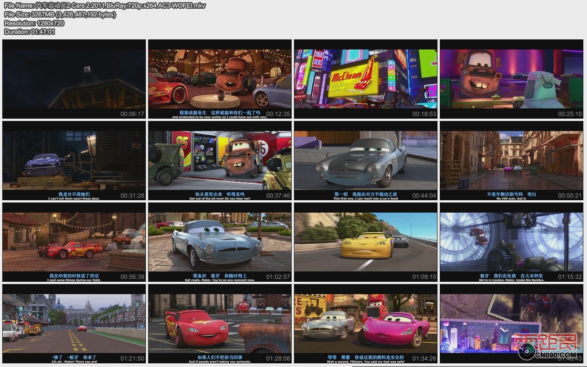Click subtitle 'I can't tell them apart these days.'
This screenshot has width=587, height=367.
[x=74, y=199]
